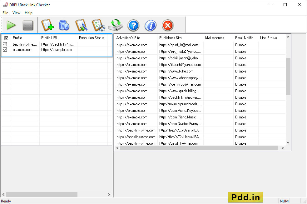Click left arrow of results horizontal scrollbar

pyautogui.click(x=117, y=148)
